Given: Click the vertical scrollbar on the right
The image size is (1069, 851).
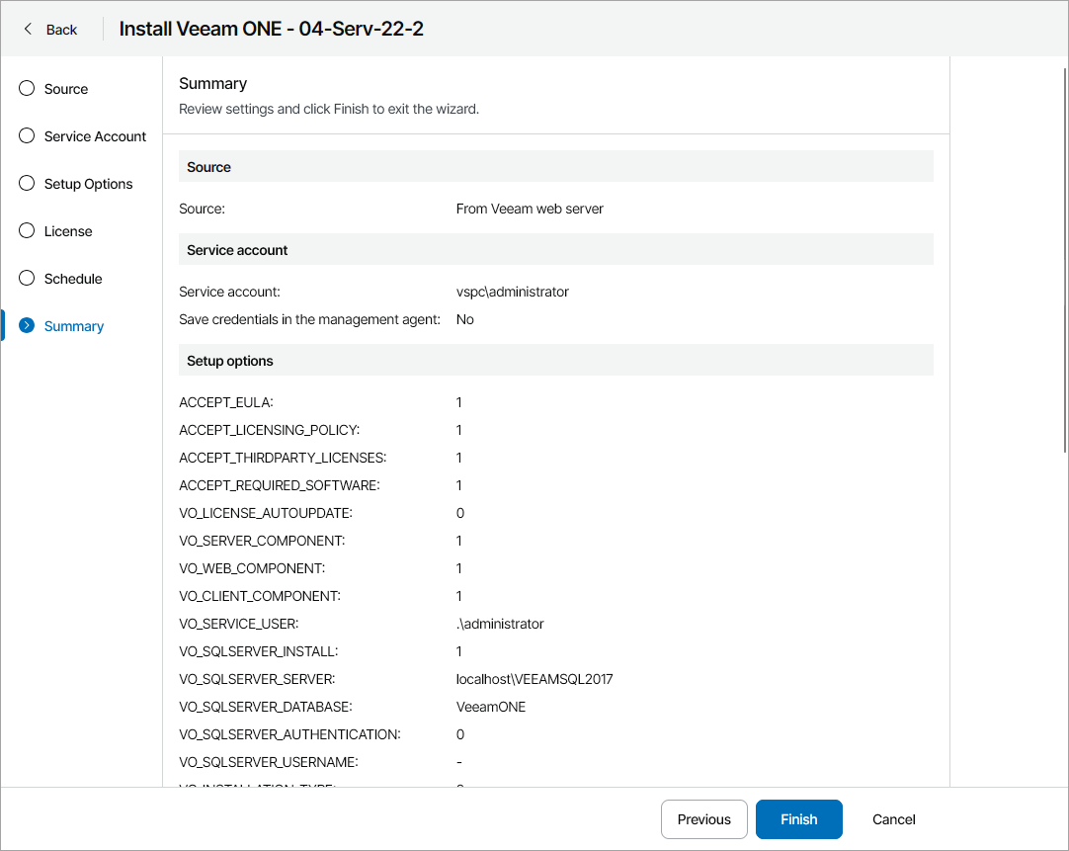Looking at the screenshot, I should (x=1062, y=257).
